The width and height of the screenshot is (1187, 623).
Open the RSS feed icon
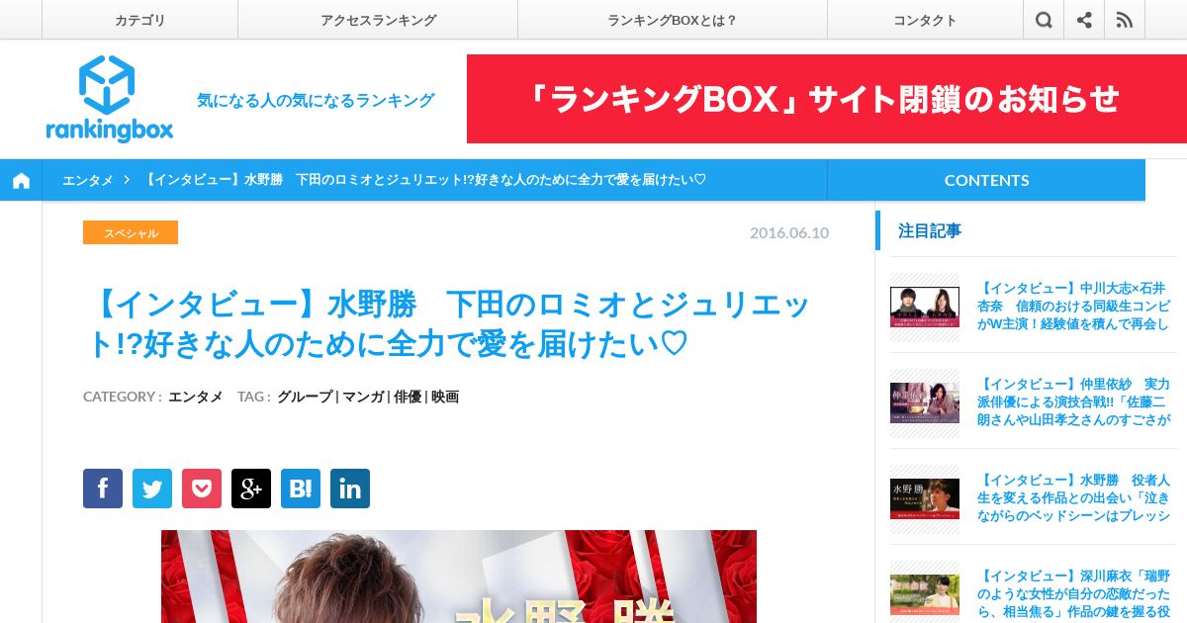1125,20
